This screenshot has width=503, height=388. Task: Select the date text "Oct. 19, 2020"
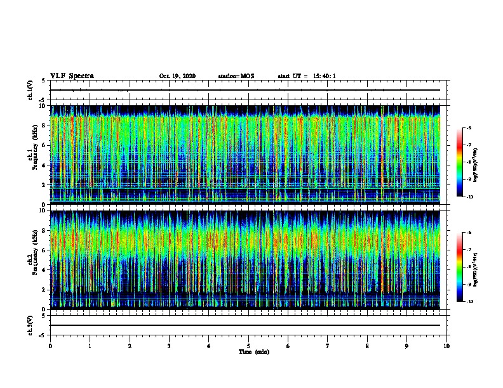tap(177, 76)
